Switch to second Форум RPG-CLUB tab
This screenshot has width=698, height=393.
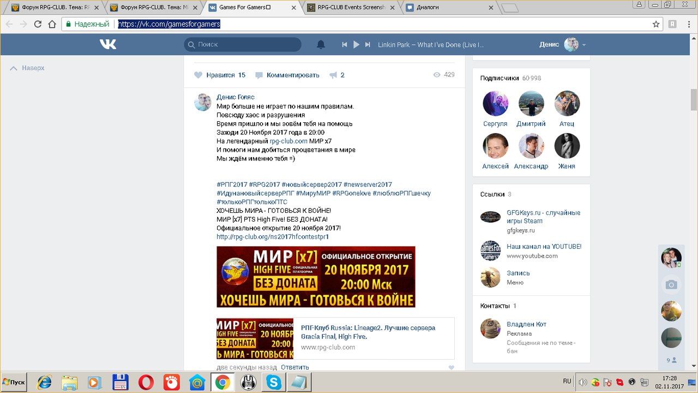pos(151,8)
